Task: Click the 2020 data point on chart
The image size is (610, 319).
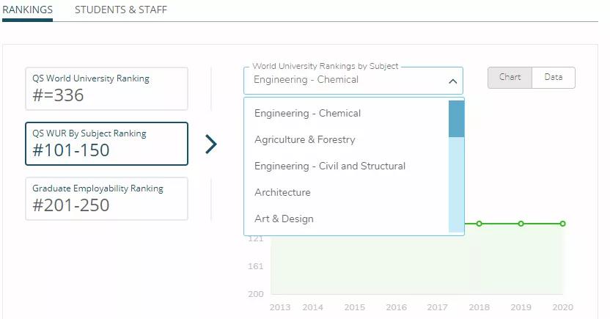Action: click(x=562, y=224)
